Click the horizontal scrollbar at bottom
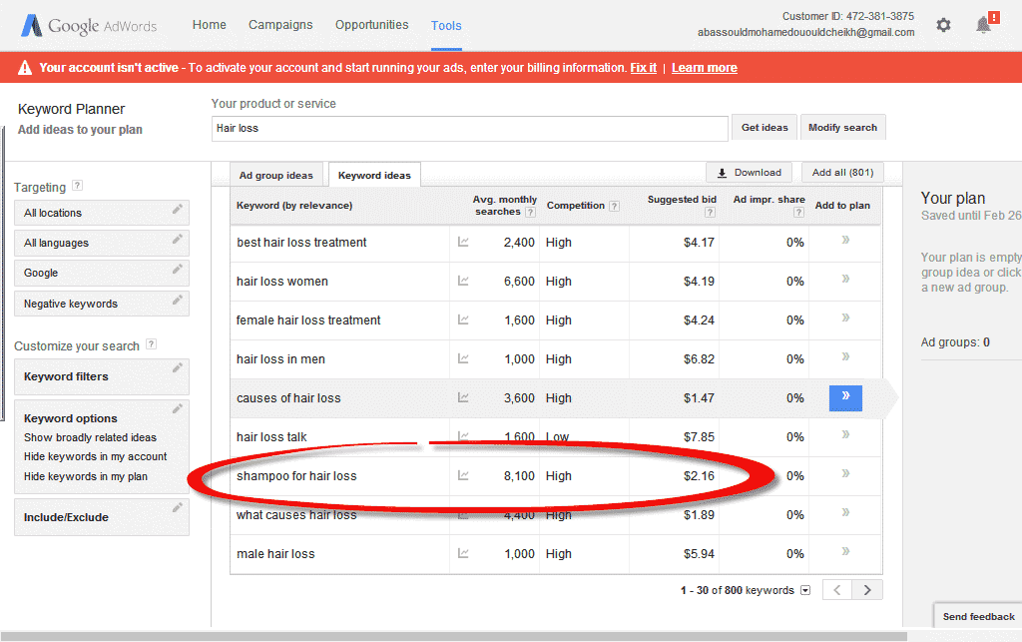 click(454, 636)
